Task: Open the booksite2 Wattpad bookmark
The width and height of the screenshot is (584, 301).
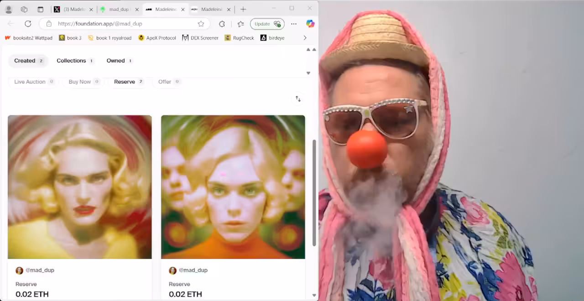Action: pos(29,38)
